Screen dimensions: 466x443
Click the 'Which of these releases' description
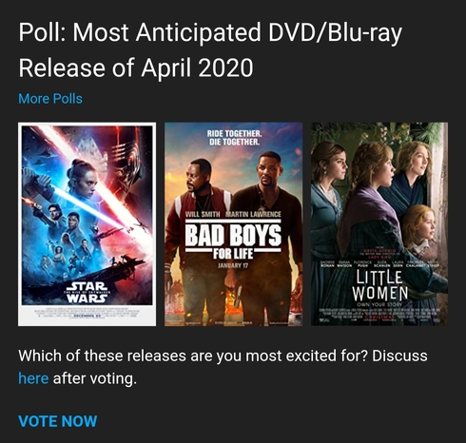point(223,367)
